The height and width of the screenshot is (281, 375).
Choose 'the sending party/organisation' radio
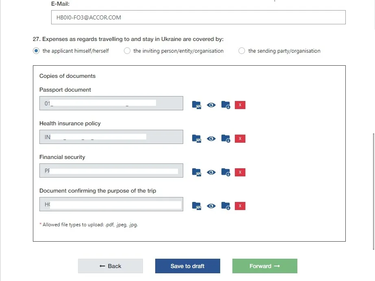[242, 51]
